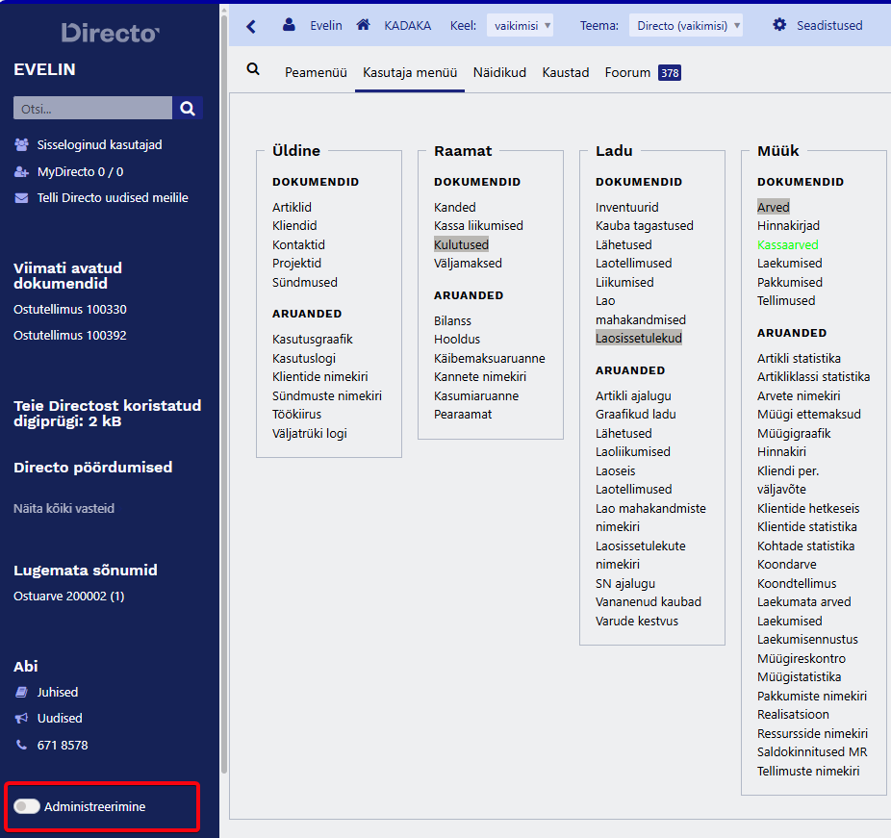Open the Bilanss report link
Viewport: 891px width, 838px height.
(x=452, y=320)
